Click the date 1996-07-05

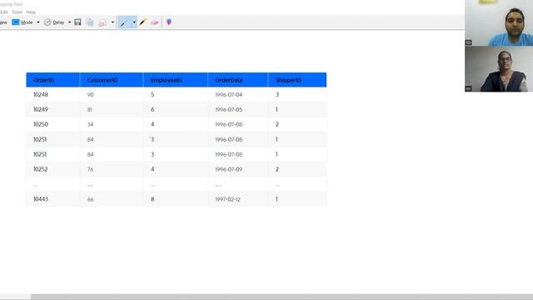click(x=229, y=109)
